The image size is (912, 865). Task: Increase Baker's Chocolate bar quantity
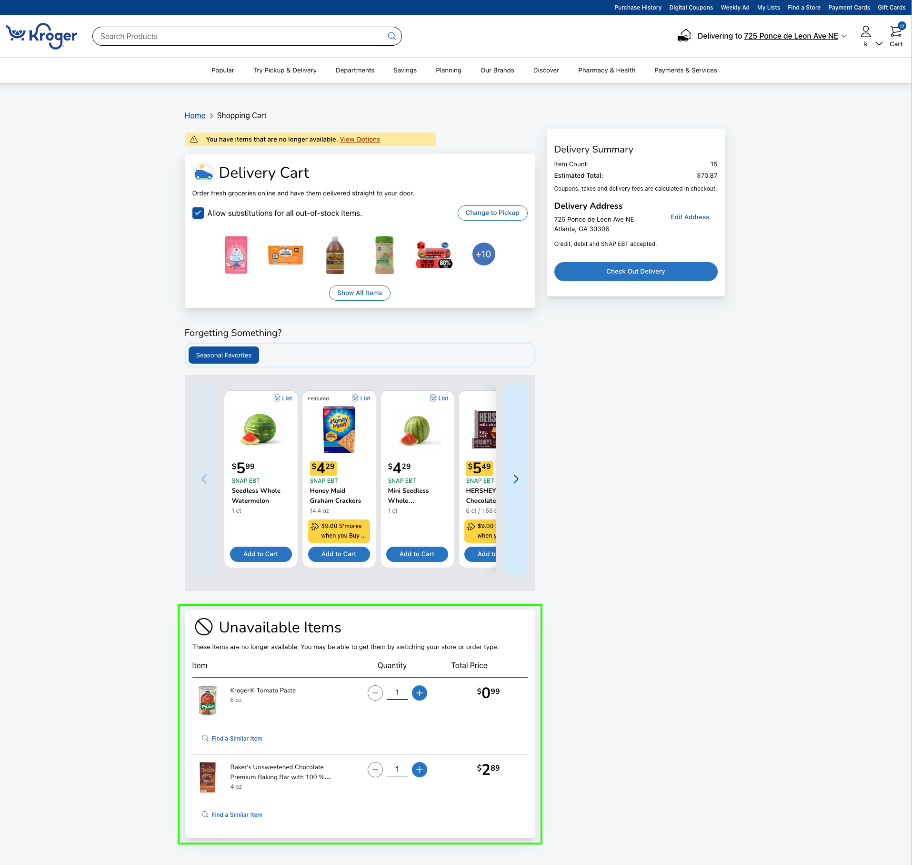click(x=420, y=770)
